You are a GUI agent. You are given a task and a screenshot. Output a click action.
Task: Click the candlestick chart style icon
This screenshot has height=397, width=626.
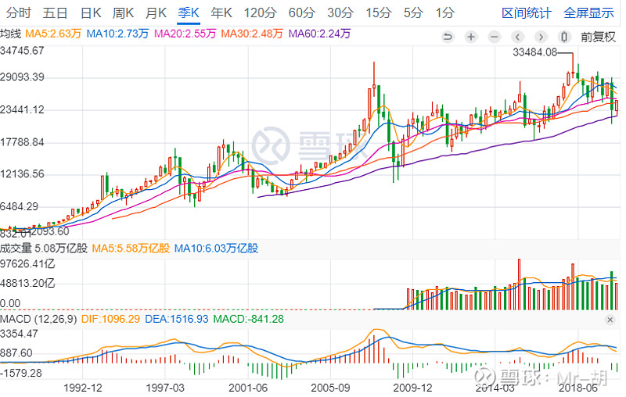(565, 36)
